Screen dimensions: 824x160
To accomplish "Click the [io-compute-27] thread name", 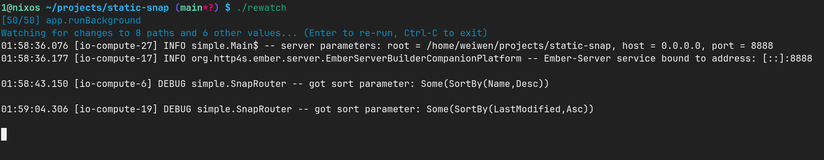I will click(116, 46).
